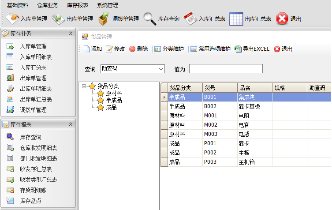Open 库存盘点 in the sidebar
Image resolution: width=332 pixels, height=210 pixels.
click(30, 201)
